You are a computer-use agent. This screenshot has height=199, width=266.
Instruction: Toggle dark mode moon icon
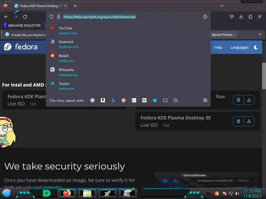256,47
